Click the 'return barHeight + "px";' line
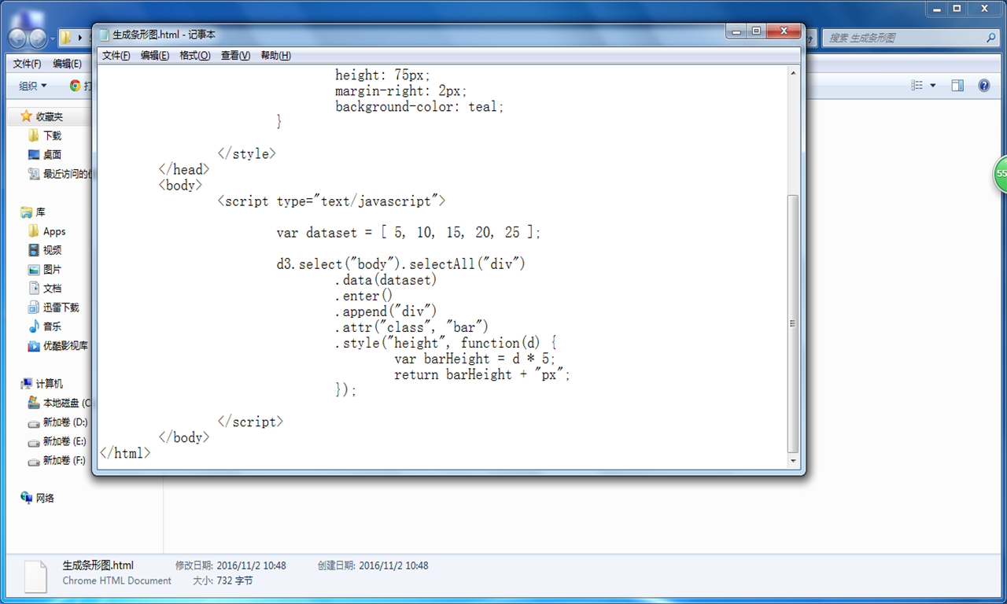Screen dimensions: 1007x604 point(482,374)
